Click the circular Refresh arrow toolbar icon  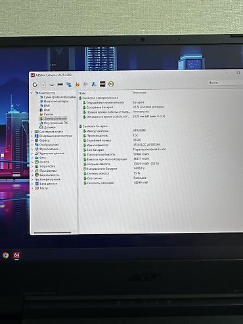pyautogui.click(x=35, y=85)
